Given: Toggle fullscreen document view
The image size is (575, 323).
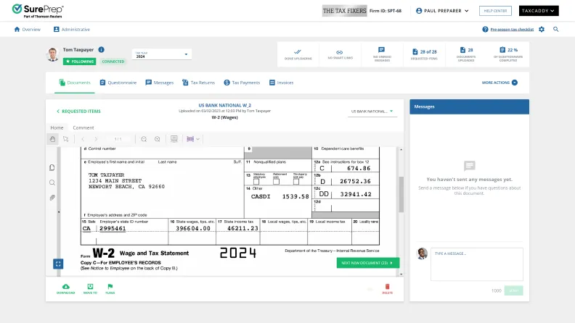Looking at the screenshot, I should click(58, 264).
